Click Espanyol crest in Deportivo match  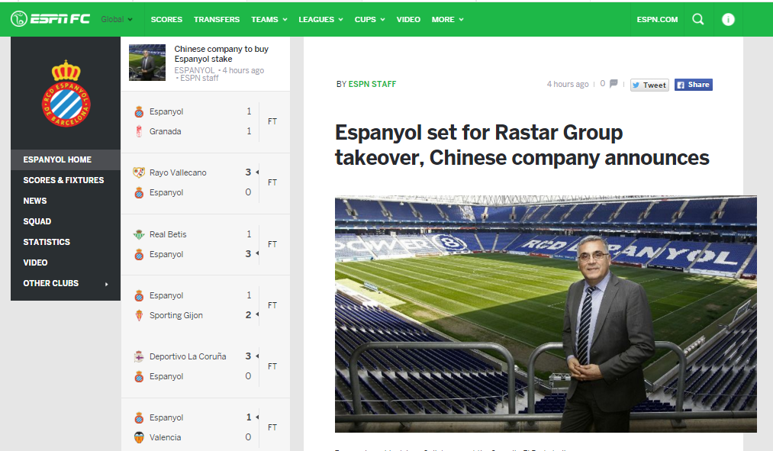pos(139,376)
